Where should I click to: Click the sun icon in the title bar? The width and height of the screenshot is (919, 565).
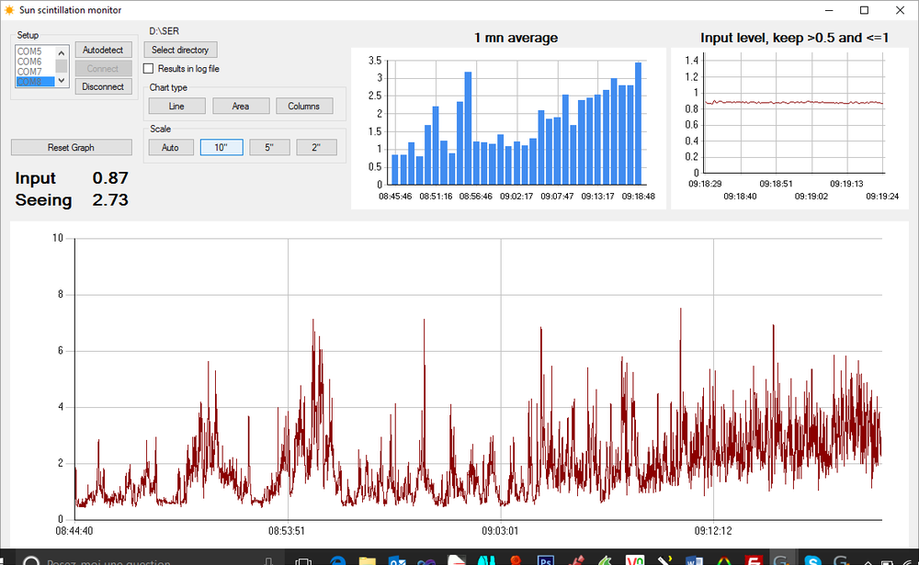9,10
